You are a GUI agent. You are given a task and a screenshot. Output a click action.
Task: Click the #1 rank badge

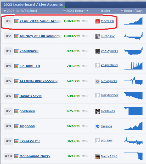point(8,21)
